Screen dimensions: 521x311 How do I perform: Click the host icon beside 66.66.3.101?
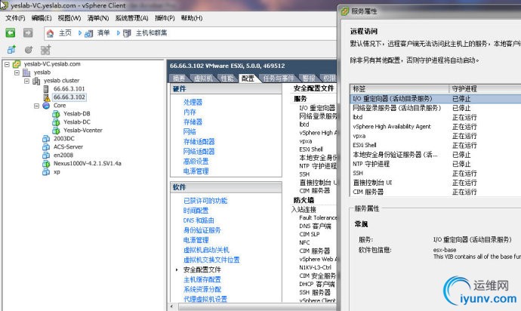[x=46, y=89]
